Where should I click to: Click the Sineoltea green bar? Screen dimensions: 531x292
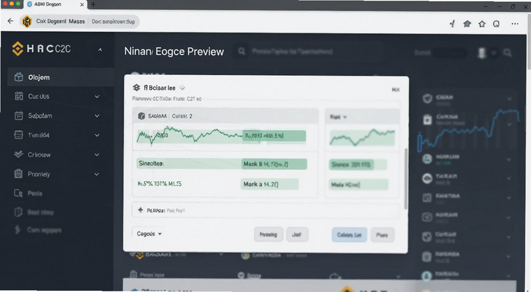(190, 164)
